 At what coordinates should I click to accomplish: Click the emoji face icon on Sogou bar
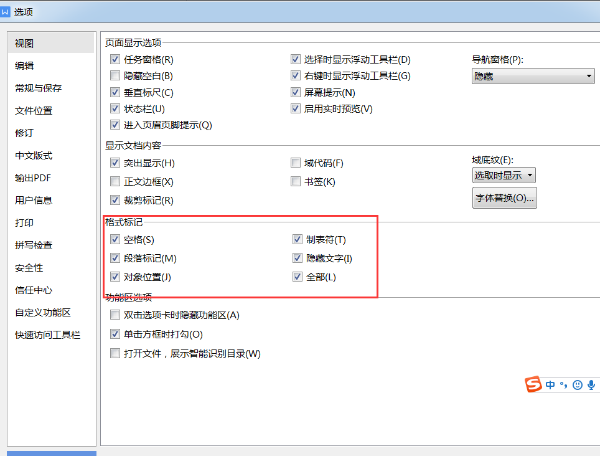[578, 384]
